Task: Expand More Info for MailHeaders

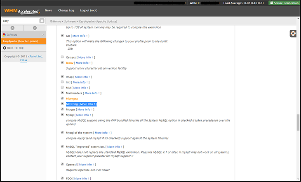Action: pyautogui.click(x=92, y=93)
